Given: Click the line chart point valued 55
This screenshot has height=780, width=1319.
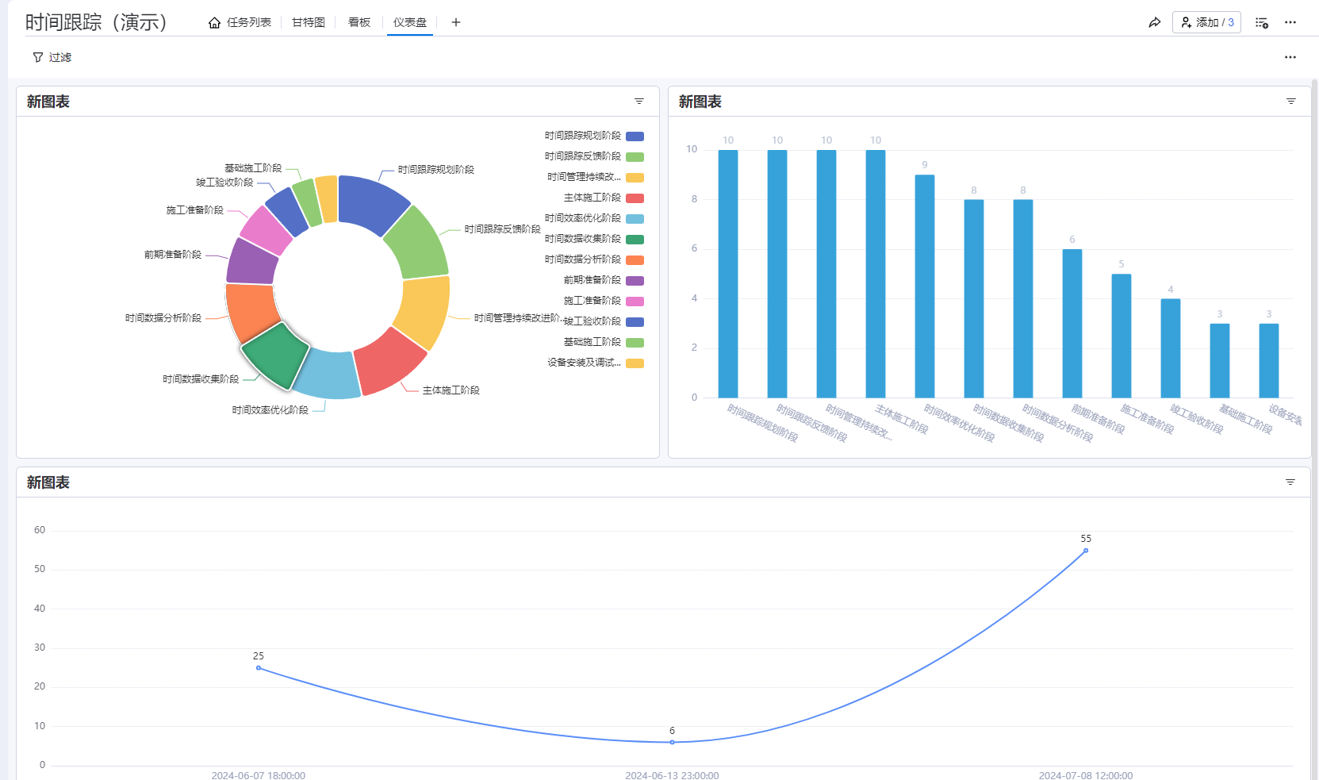Looking at the screenshot, I should (x=1086, y=551).
